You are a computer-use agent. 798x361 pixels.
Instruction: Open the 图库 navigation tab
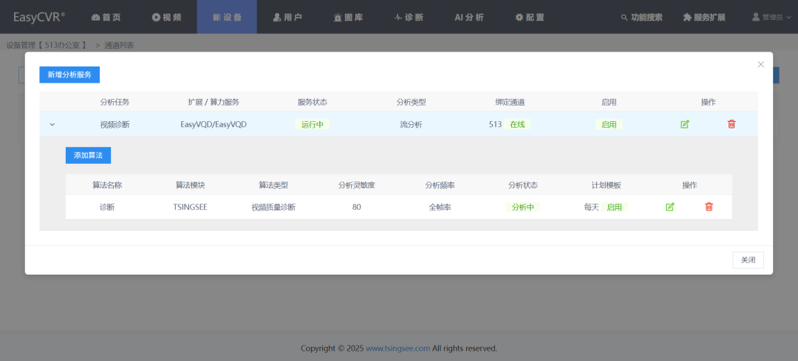click(348, 17)
